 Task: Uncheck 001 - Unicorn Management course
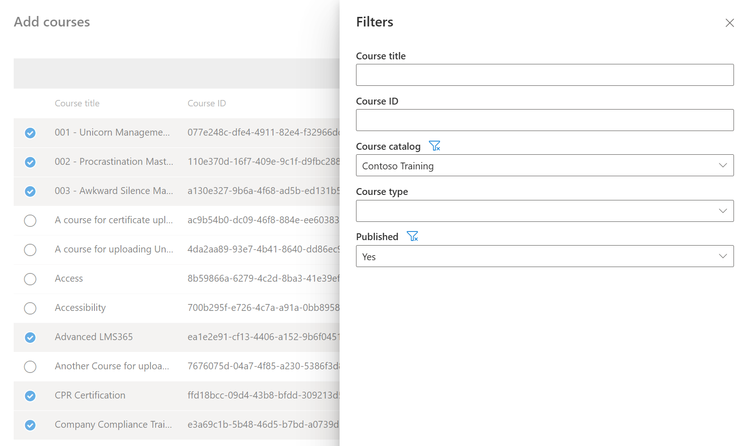tap(30, 133)
